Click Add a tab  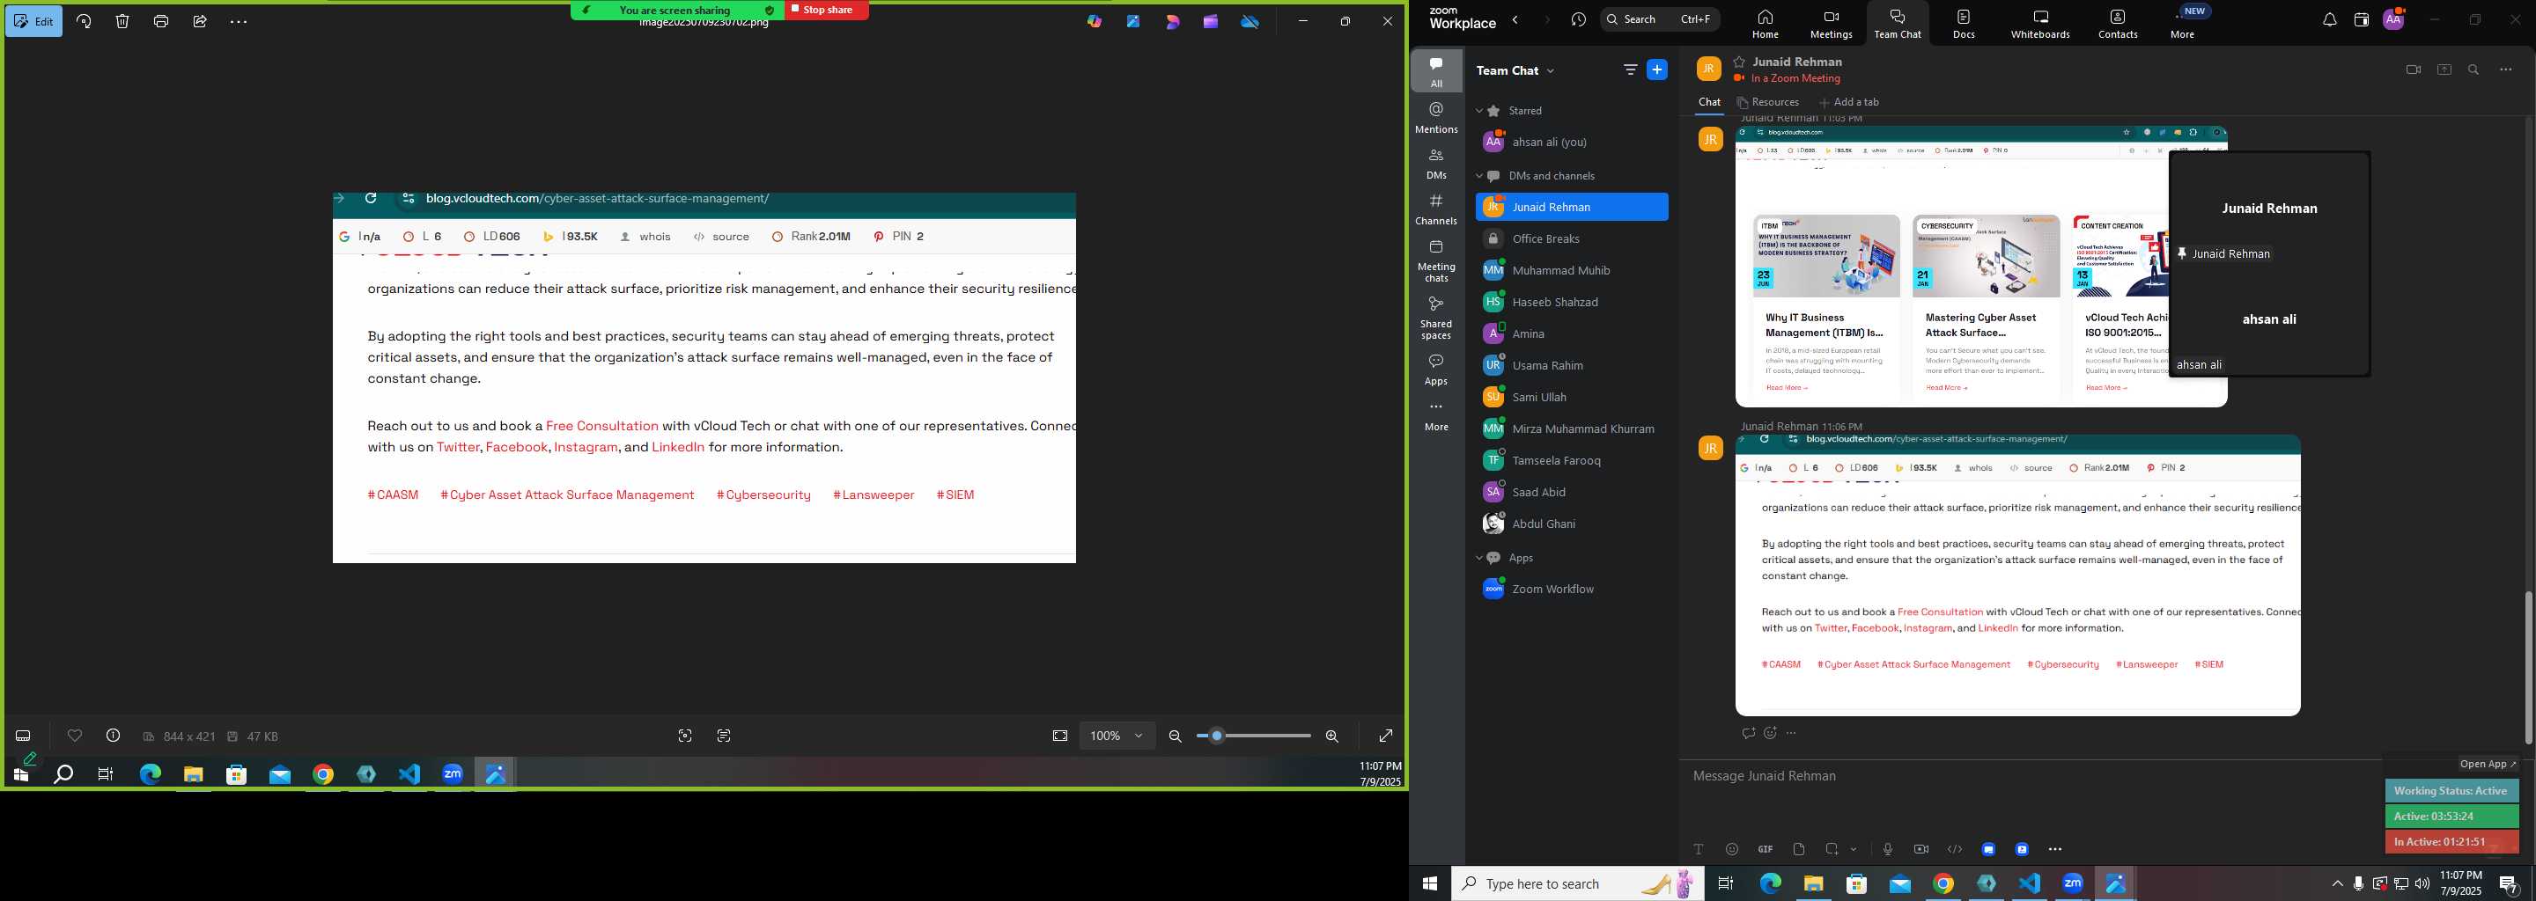click(x=1849, y=102)
